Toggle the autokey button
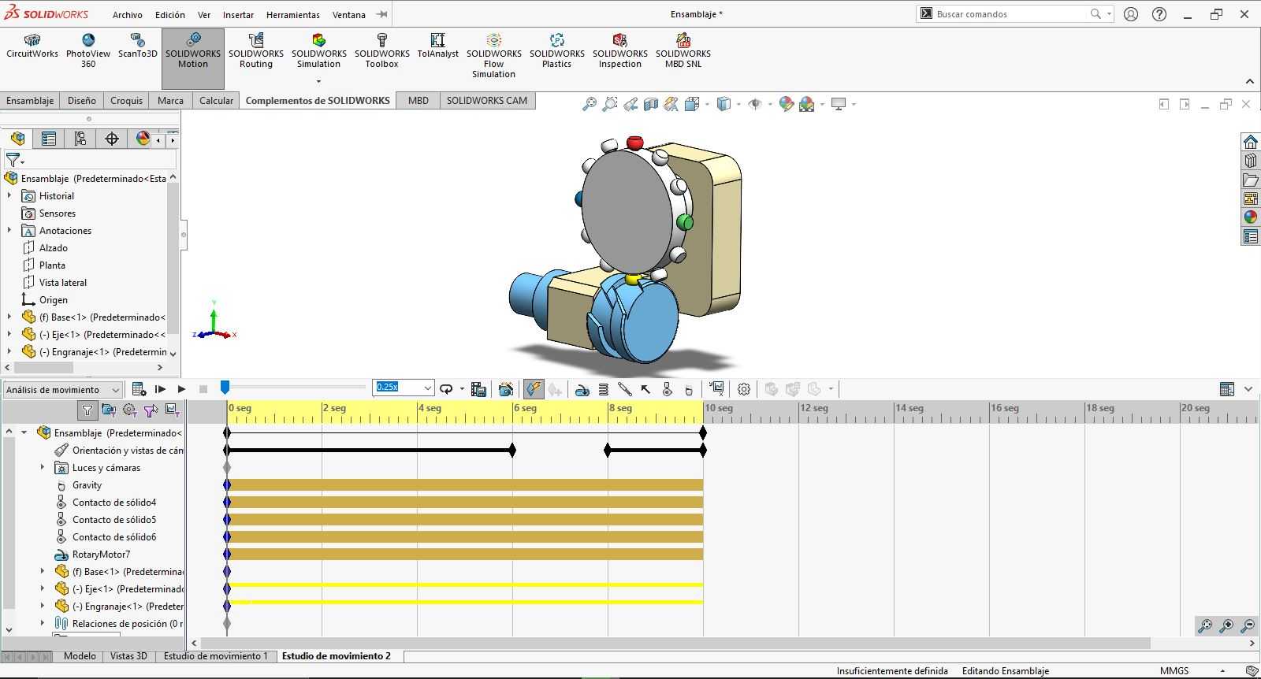The image size is (1261, 679). tap(534, 389)
